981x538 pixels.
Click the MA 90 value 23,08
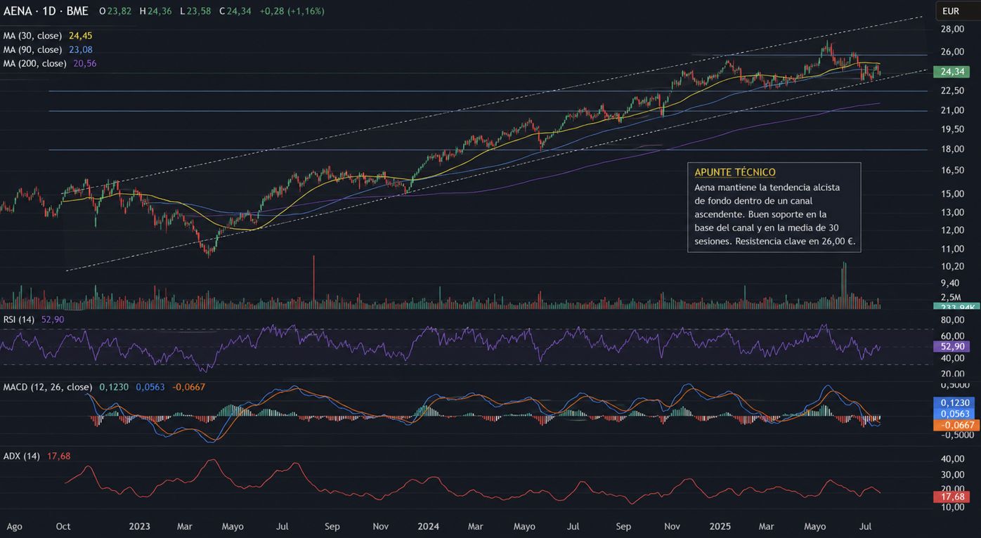pyautogui.click(x=81, y=50)
